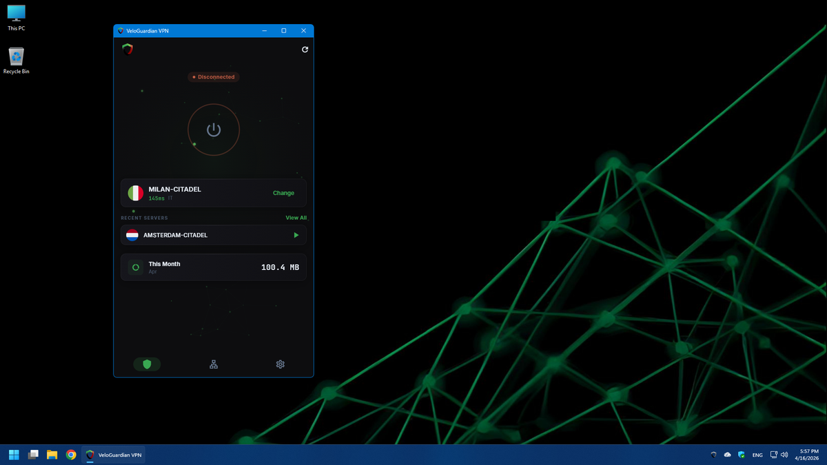This screenshot has height=465, width=827.
Task: Click Change to switch servers
Action: (x=283, y=193)
